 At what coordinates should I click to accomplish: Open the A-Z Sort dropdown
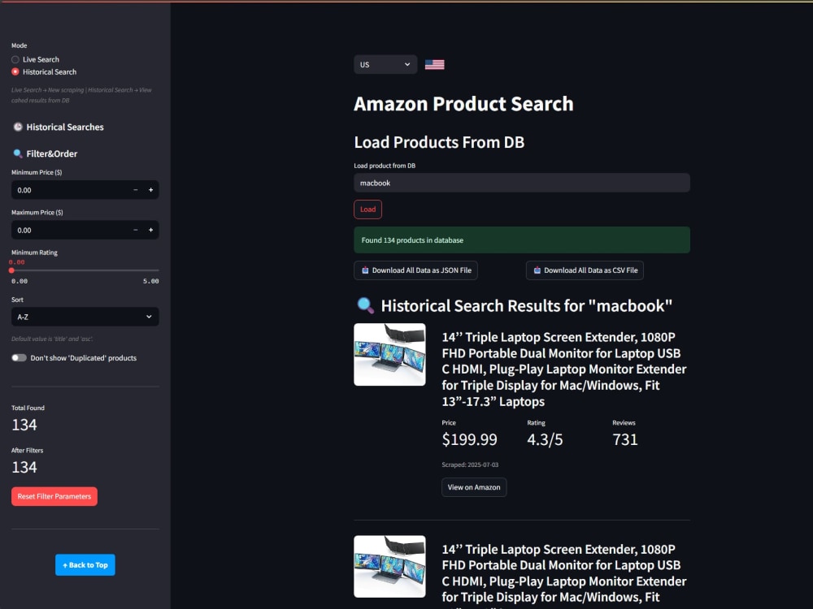tap(85, 317)
